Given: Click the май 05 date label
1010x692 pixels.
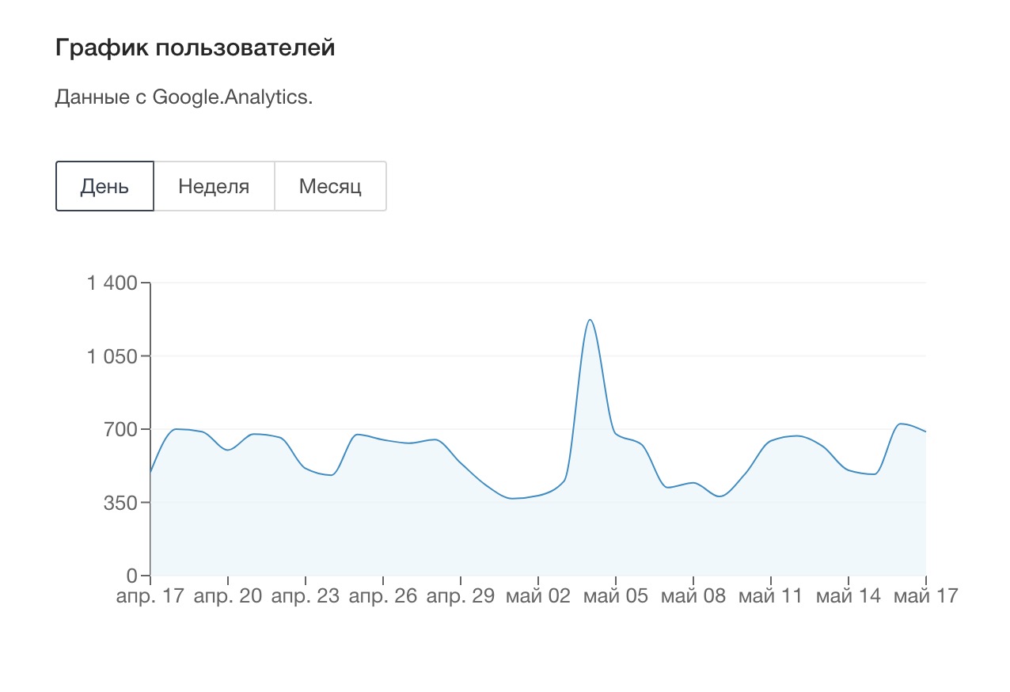Looking at the screenshot, I should pos(615,596).
